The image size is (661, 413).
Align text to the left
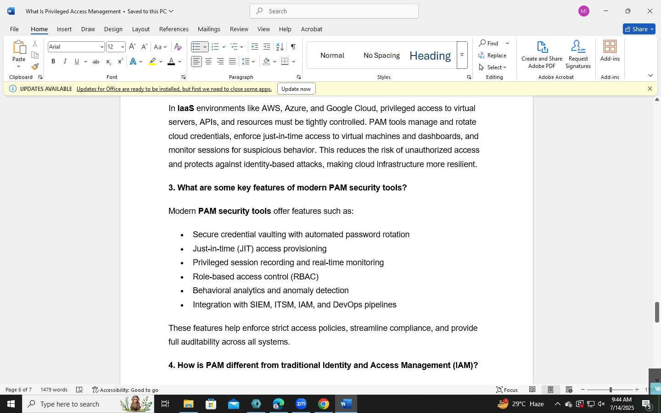196,61
